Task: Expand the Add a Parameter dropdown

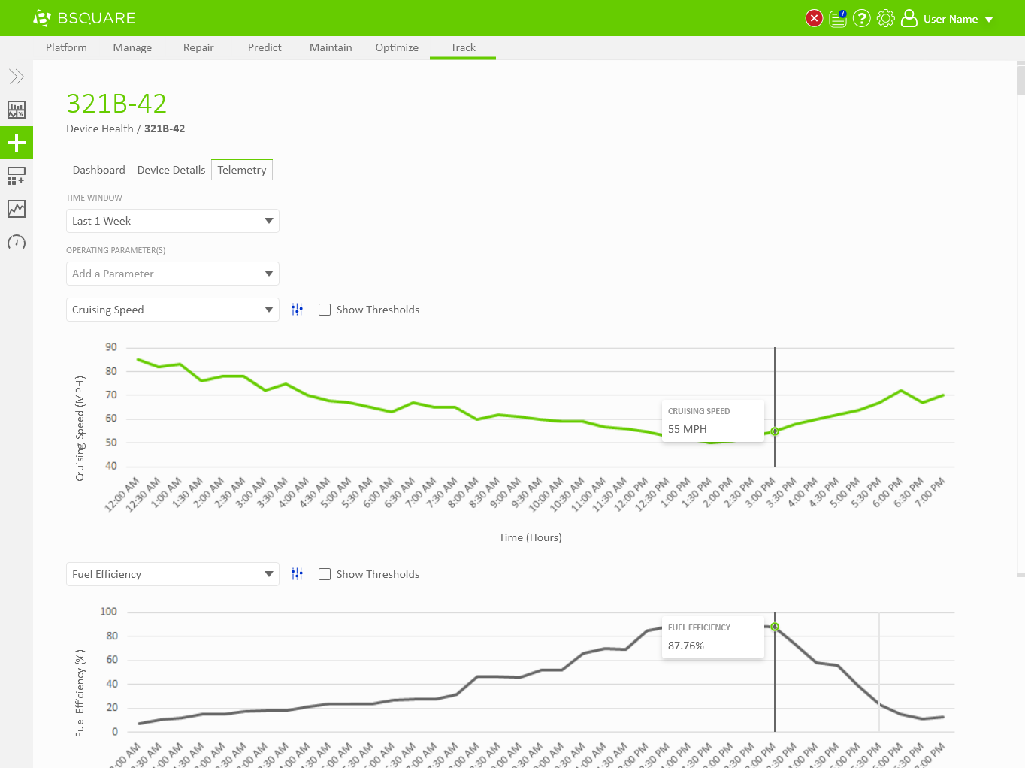Action: pyautogui.click(x=173, y=274)
